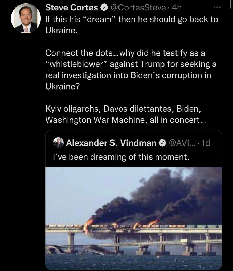Open the @CortesSteve handle link
The image size is (233, 271).
click(138, 8)
